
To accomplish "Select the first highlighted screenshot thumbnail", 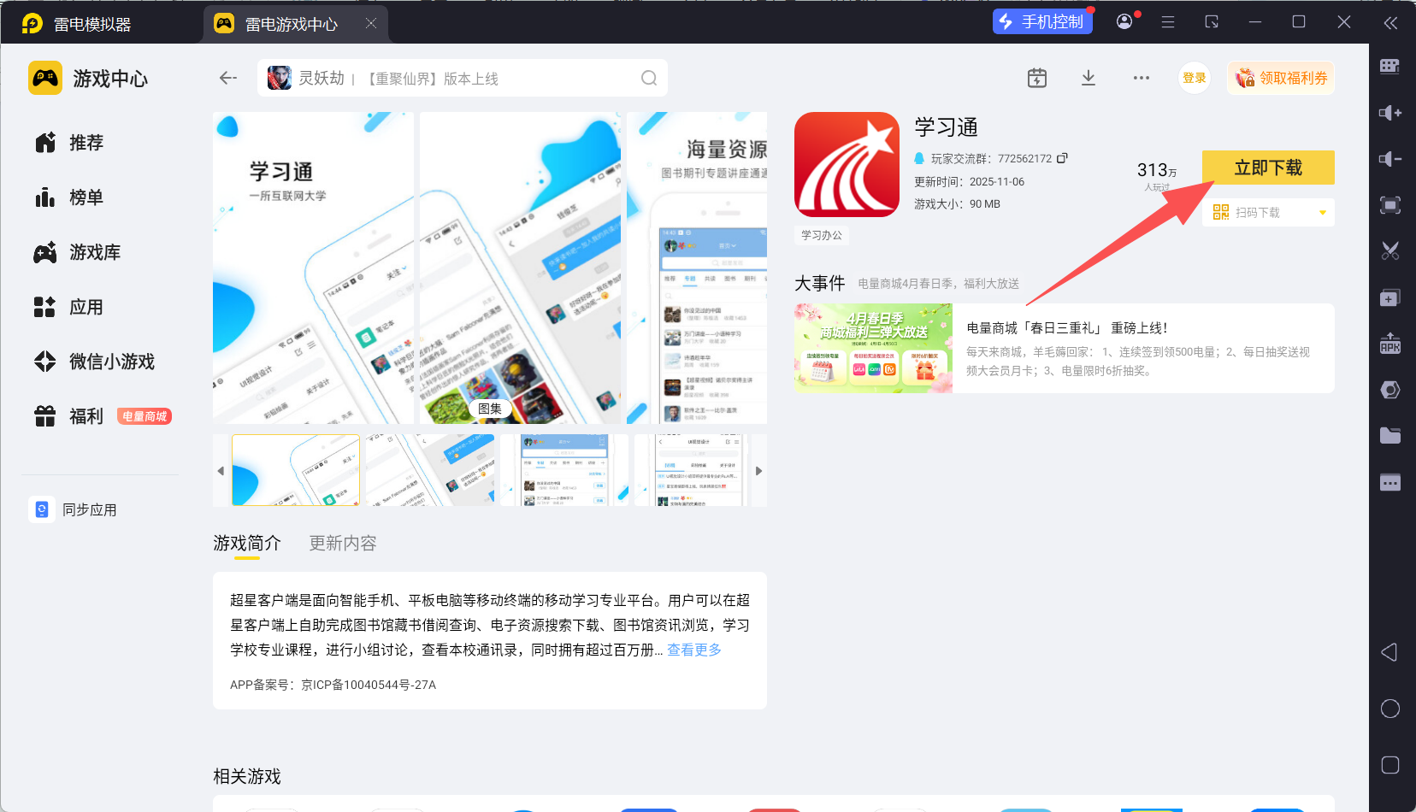I will pyautogui.click(x=296, y=470).
